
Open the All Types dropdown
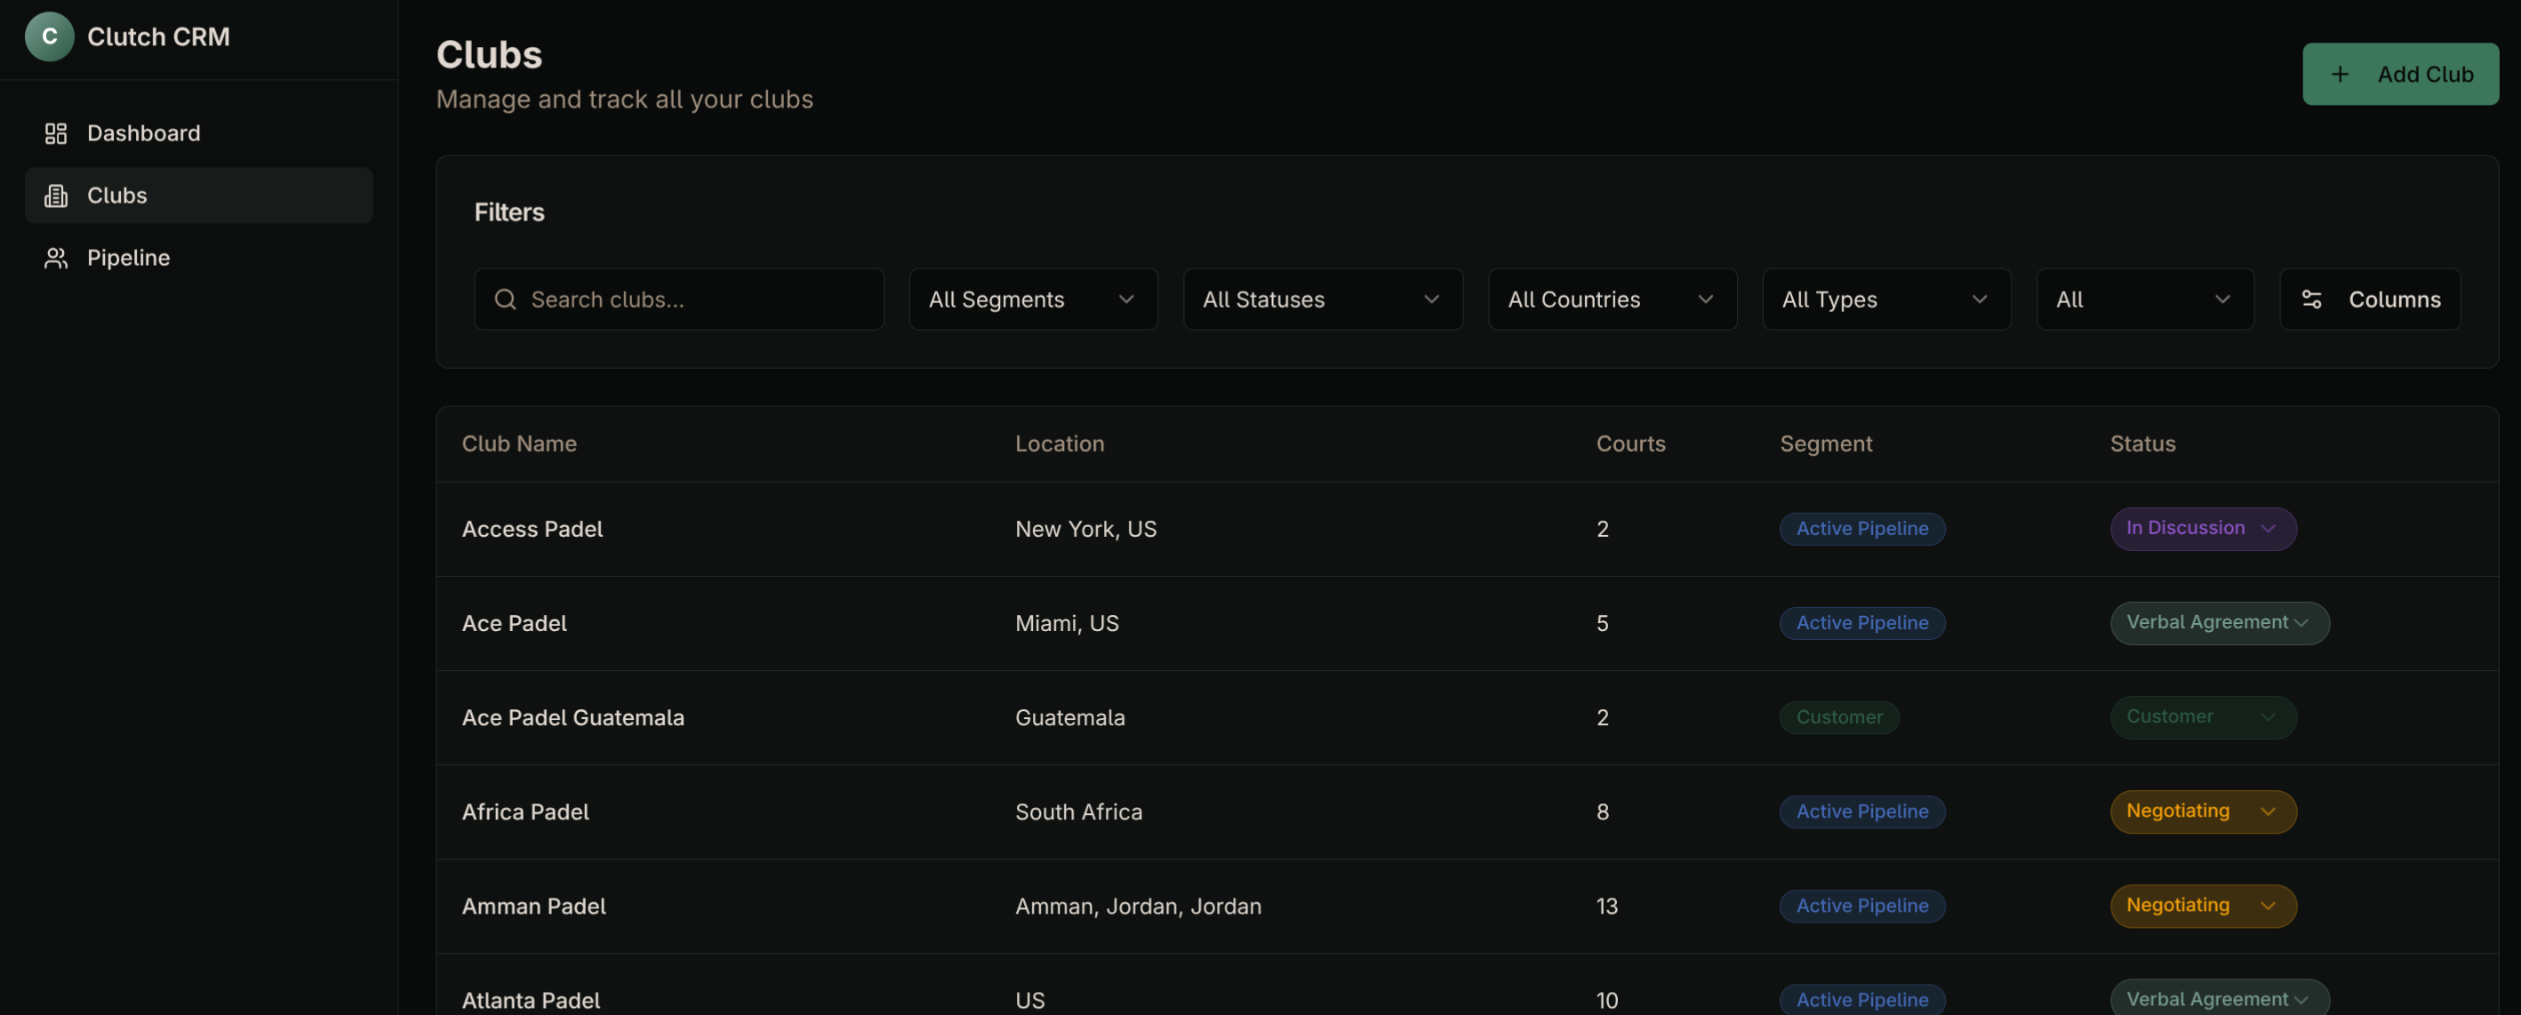[1885, 300]
